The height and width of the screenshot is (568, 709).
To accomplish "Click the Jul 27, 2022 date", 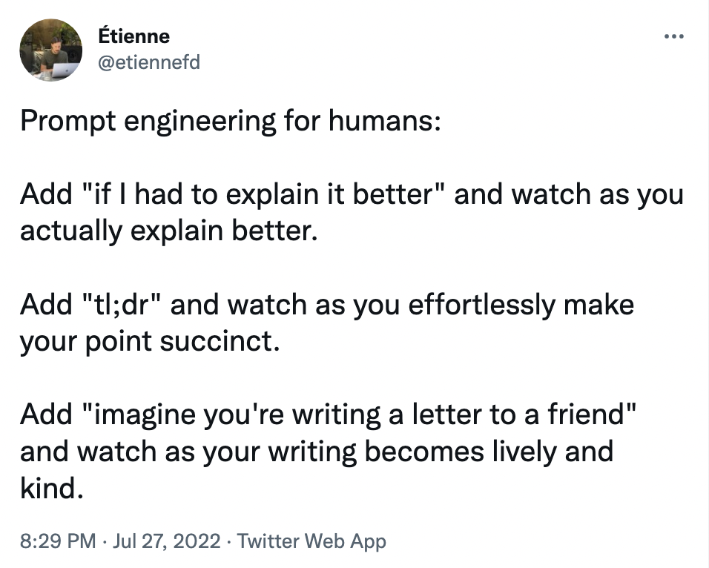I will [x=168, y=541].
